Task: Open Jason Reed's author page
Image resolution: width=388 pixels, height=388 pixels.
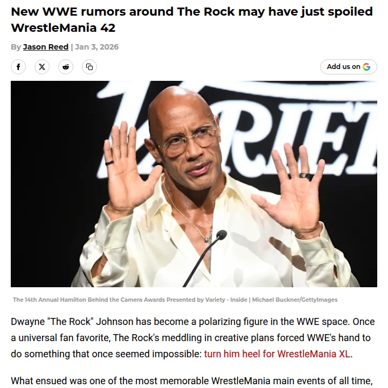Action: 45,47
